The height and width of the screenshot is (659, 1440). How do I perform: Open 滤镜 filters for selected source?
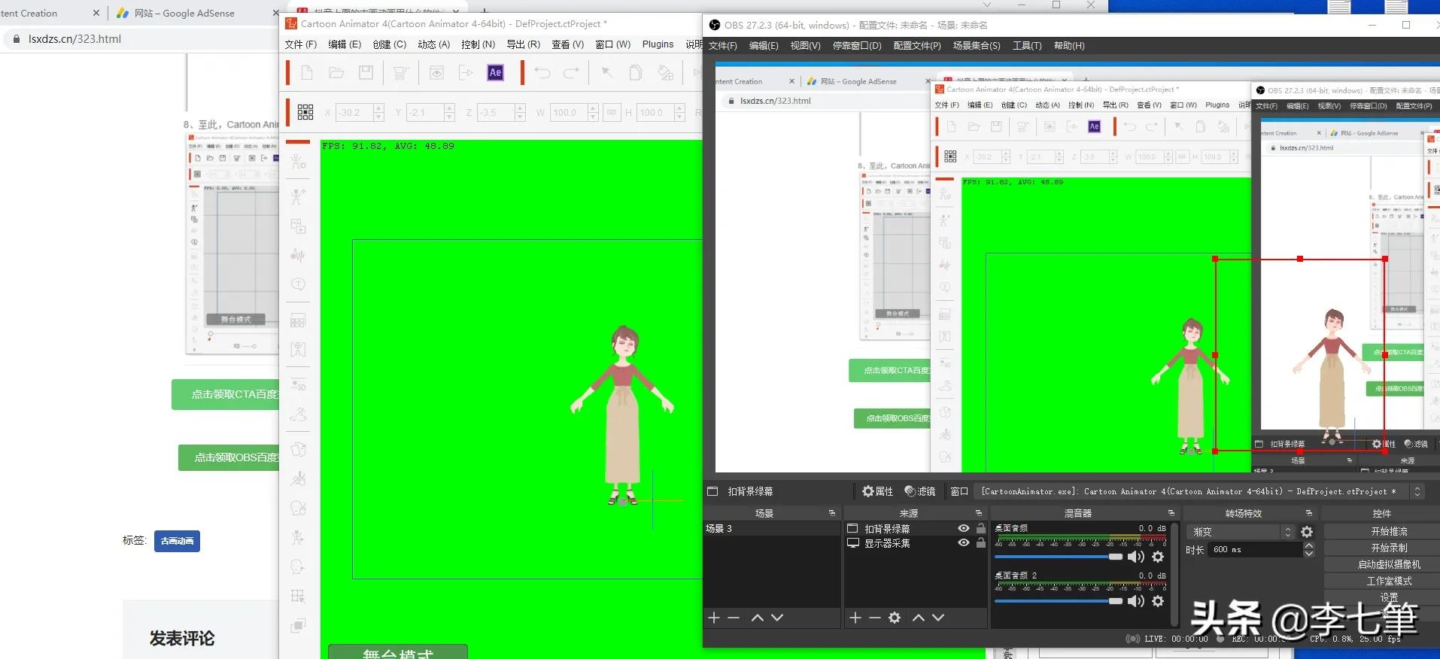(x=919, y=491)
